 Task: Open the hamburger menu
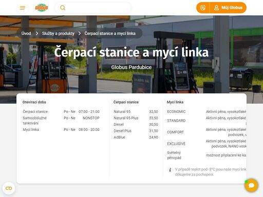pyautogui.click(x=23, y=8)
